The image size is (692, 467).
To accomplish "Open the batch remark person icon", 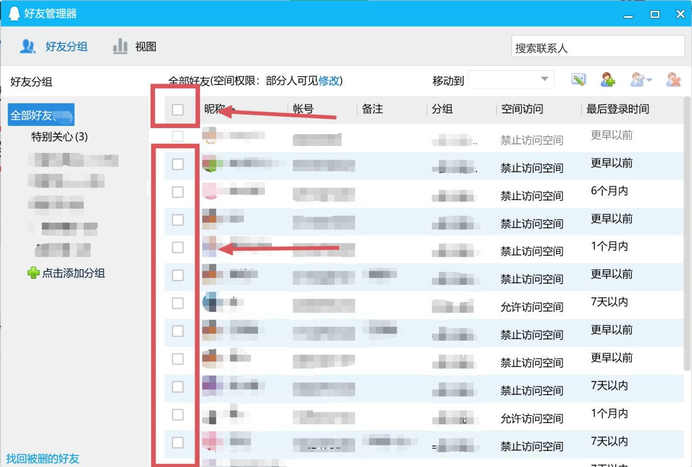I will pyautogui.click(x=637, y=79).
